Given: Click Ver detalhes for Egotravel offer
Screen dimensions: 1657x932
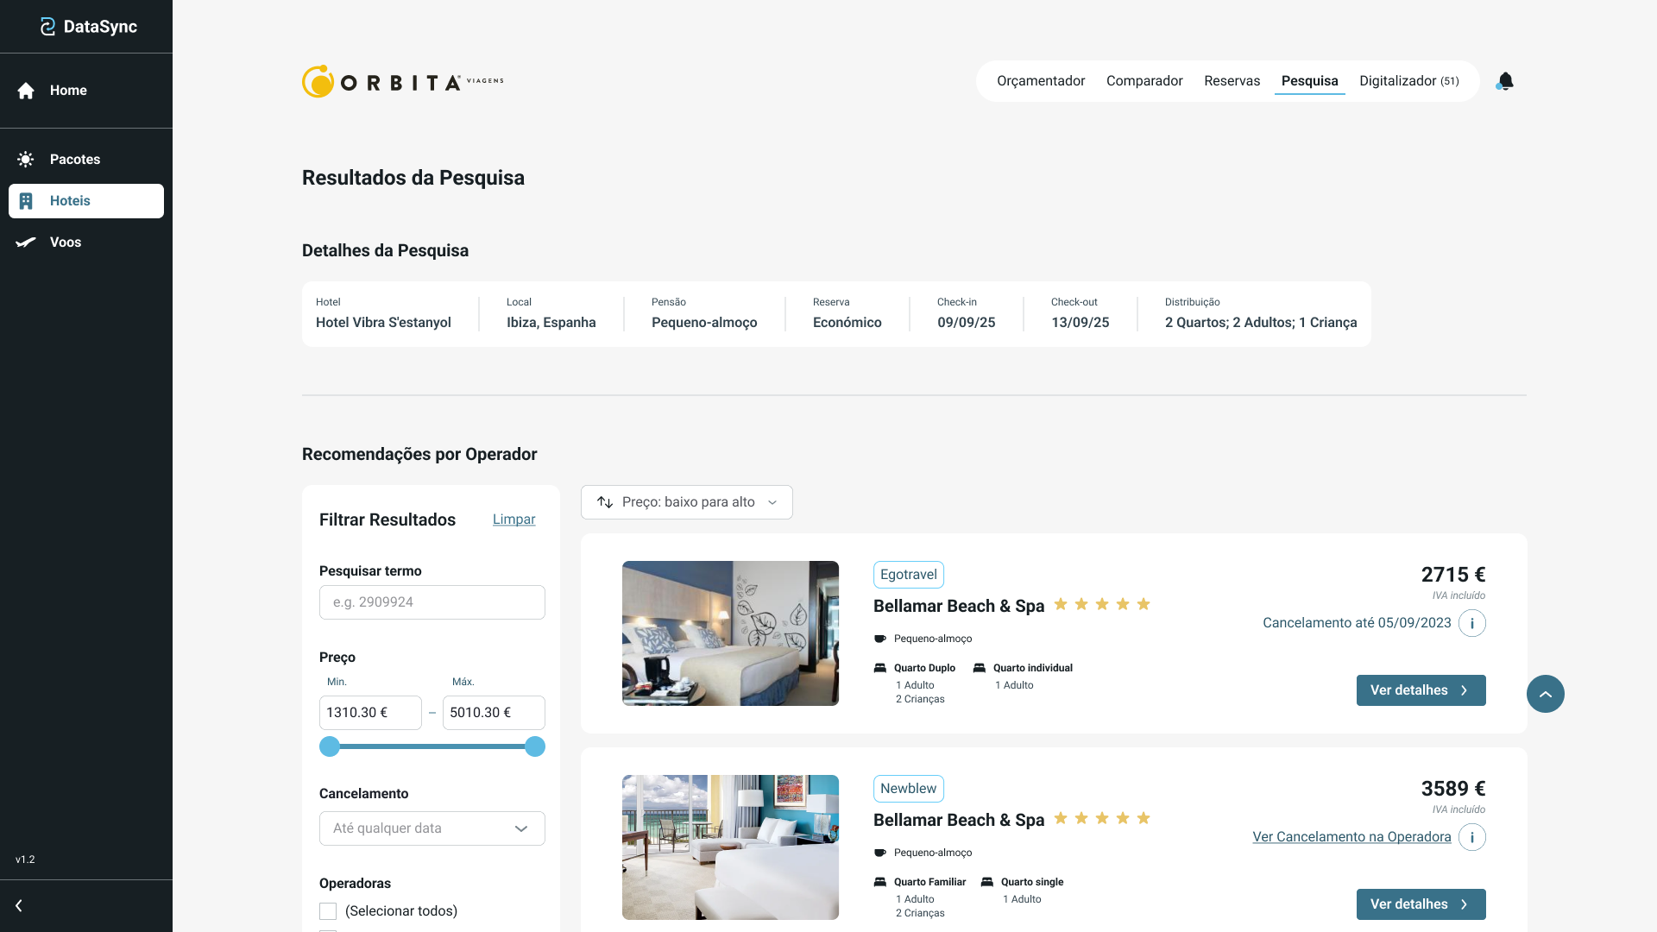Looking at the screenshot, I should [x=1421, y=690].
